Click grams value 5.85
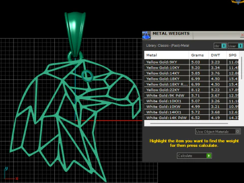Image resolution: width=244 pixels, height=183 pixels. pyautogui.click(x=196, y=73)
